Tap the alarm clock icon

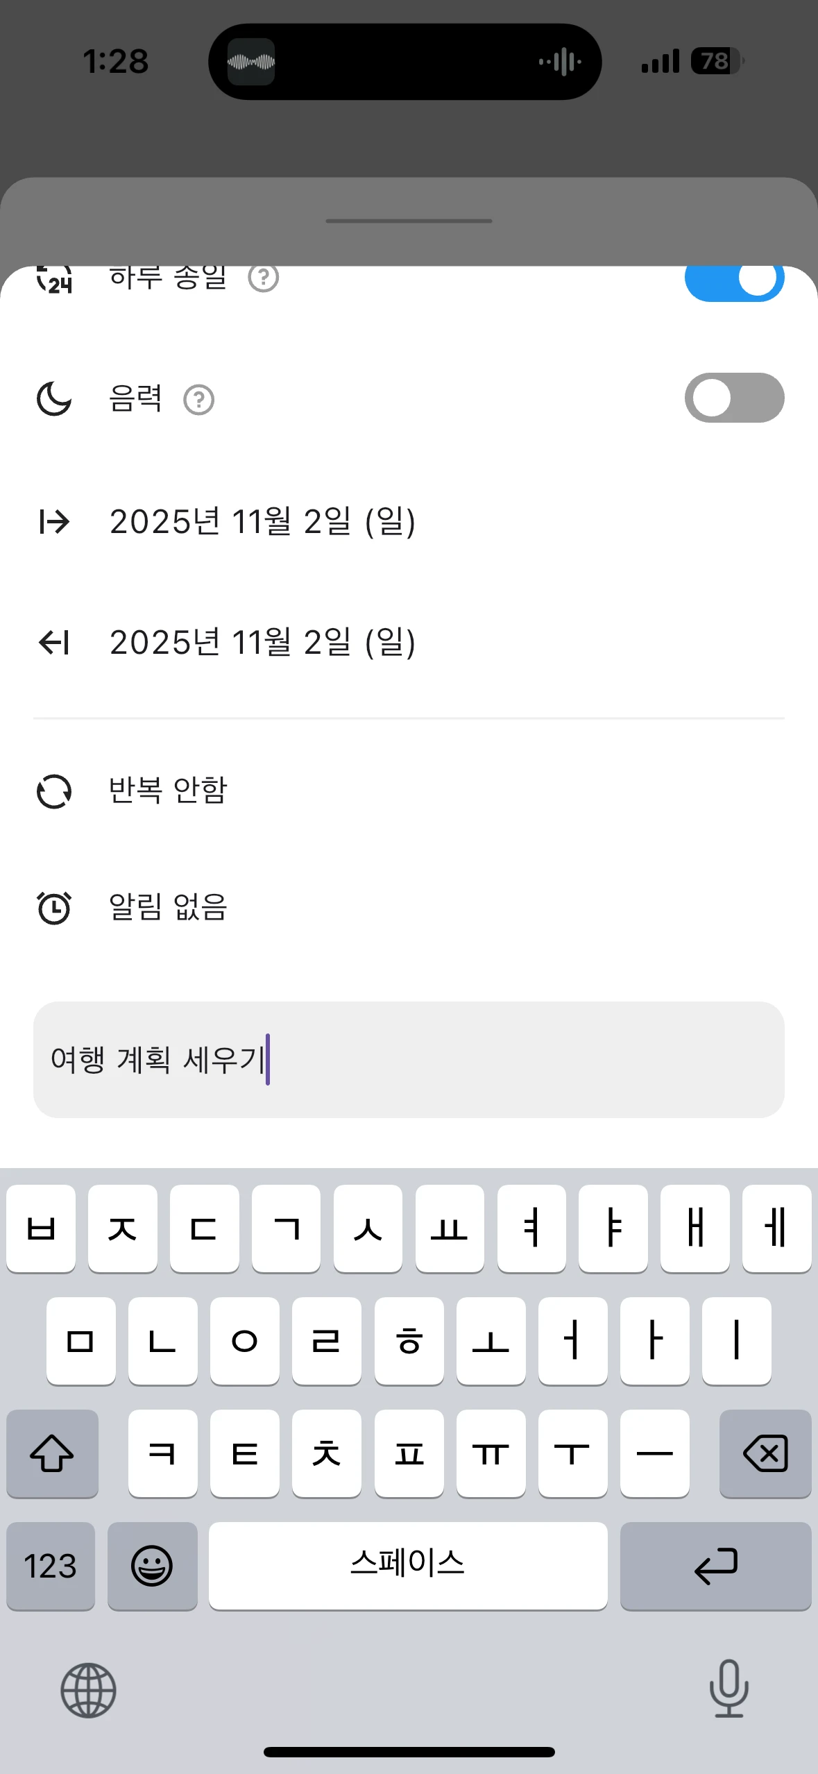(x=54, y=908)
